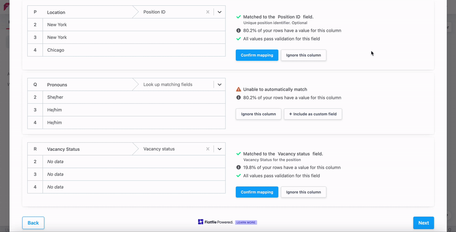
Task: Include Pronouns as custom field
Action: point(313,114)
